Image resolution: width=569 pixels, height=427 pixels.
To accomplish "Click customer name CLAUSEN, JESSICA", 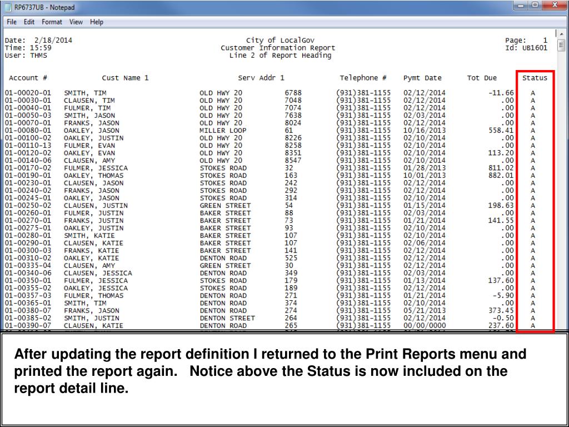I will coord(98,273).
